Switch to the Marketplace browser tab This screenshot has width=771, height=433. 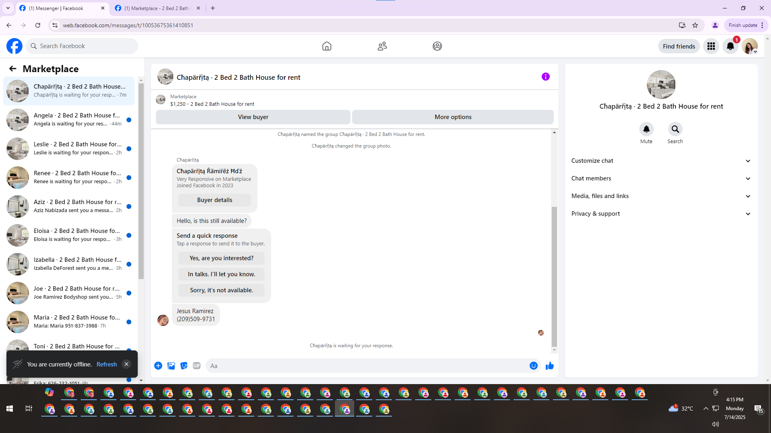click(x=157, y=8)
